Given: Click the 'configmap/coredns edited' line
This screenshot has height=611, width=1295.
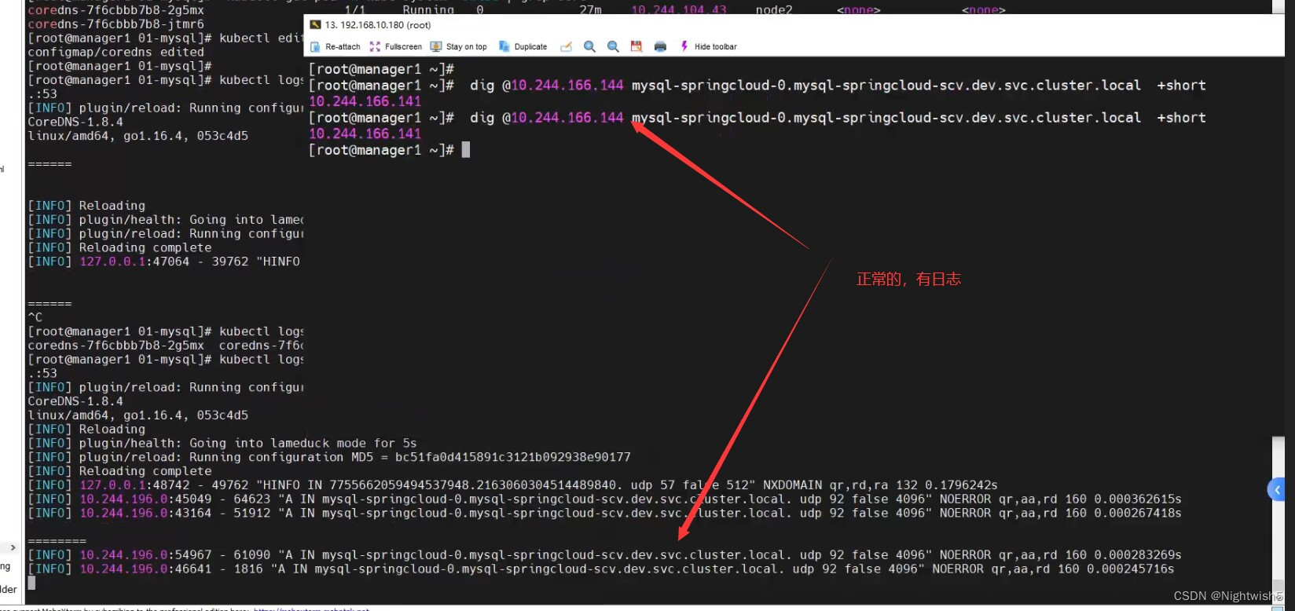Looking at the screenshot, I should (116, 52).
